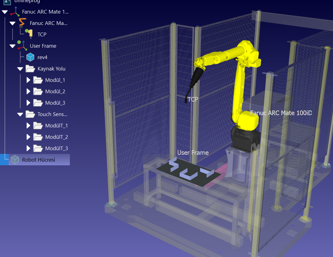Click the Robot Hücresi cube icon

pyautogui.click(x=15, y=160)
